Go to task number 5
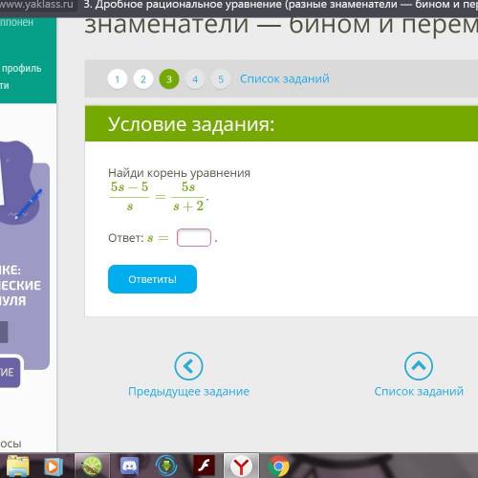 221,79
